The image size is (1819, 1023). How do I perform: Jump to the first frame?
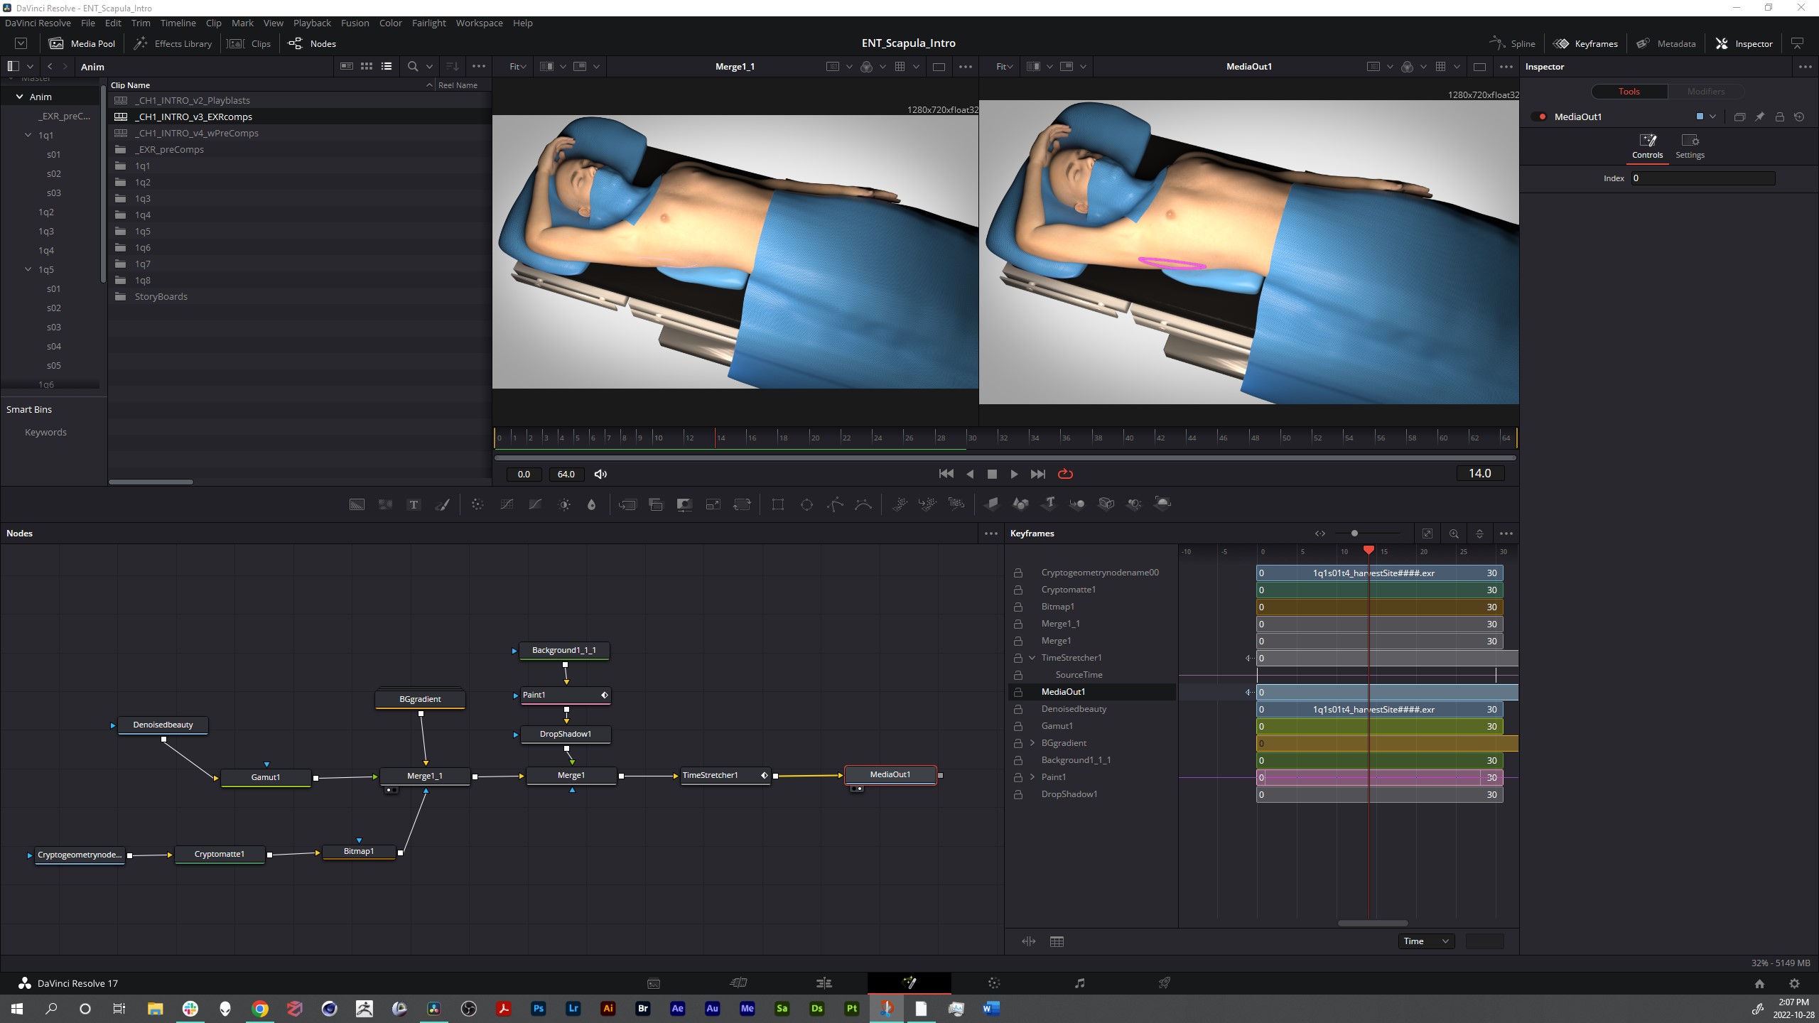click(x=946, y=474)
